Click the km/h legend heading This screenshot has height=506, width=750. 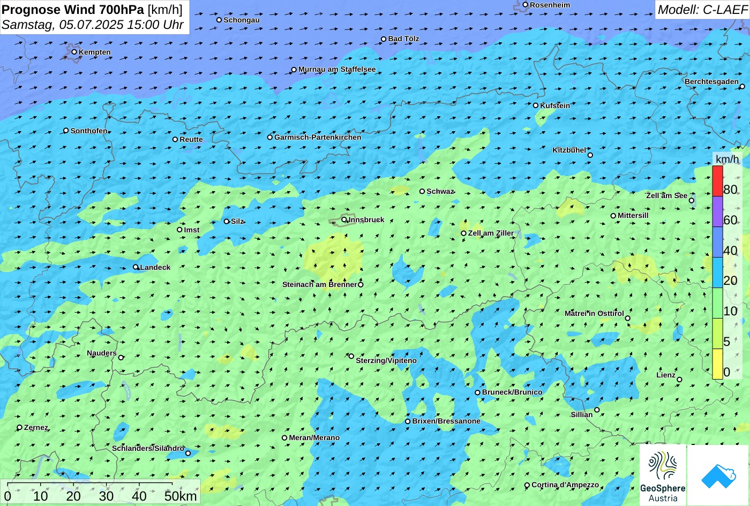[727, 159]
